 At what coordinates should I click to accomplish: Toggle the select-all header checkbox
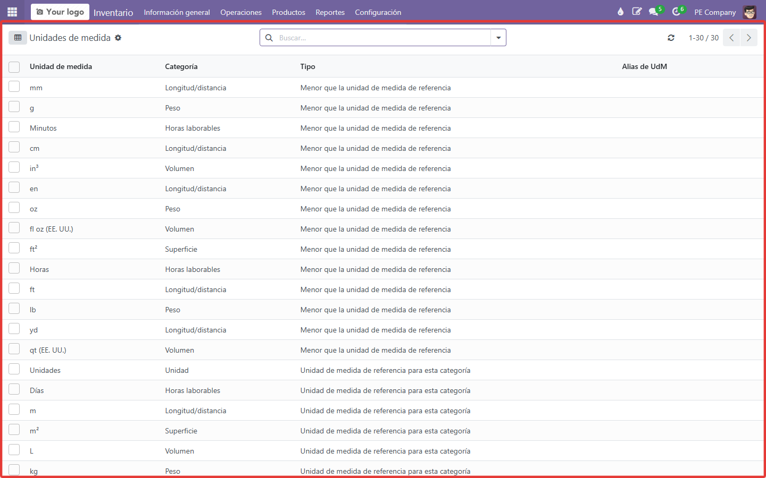point(14,67)
